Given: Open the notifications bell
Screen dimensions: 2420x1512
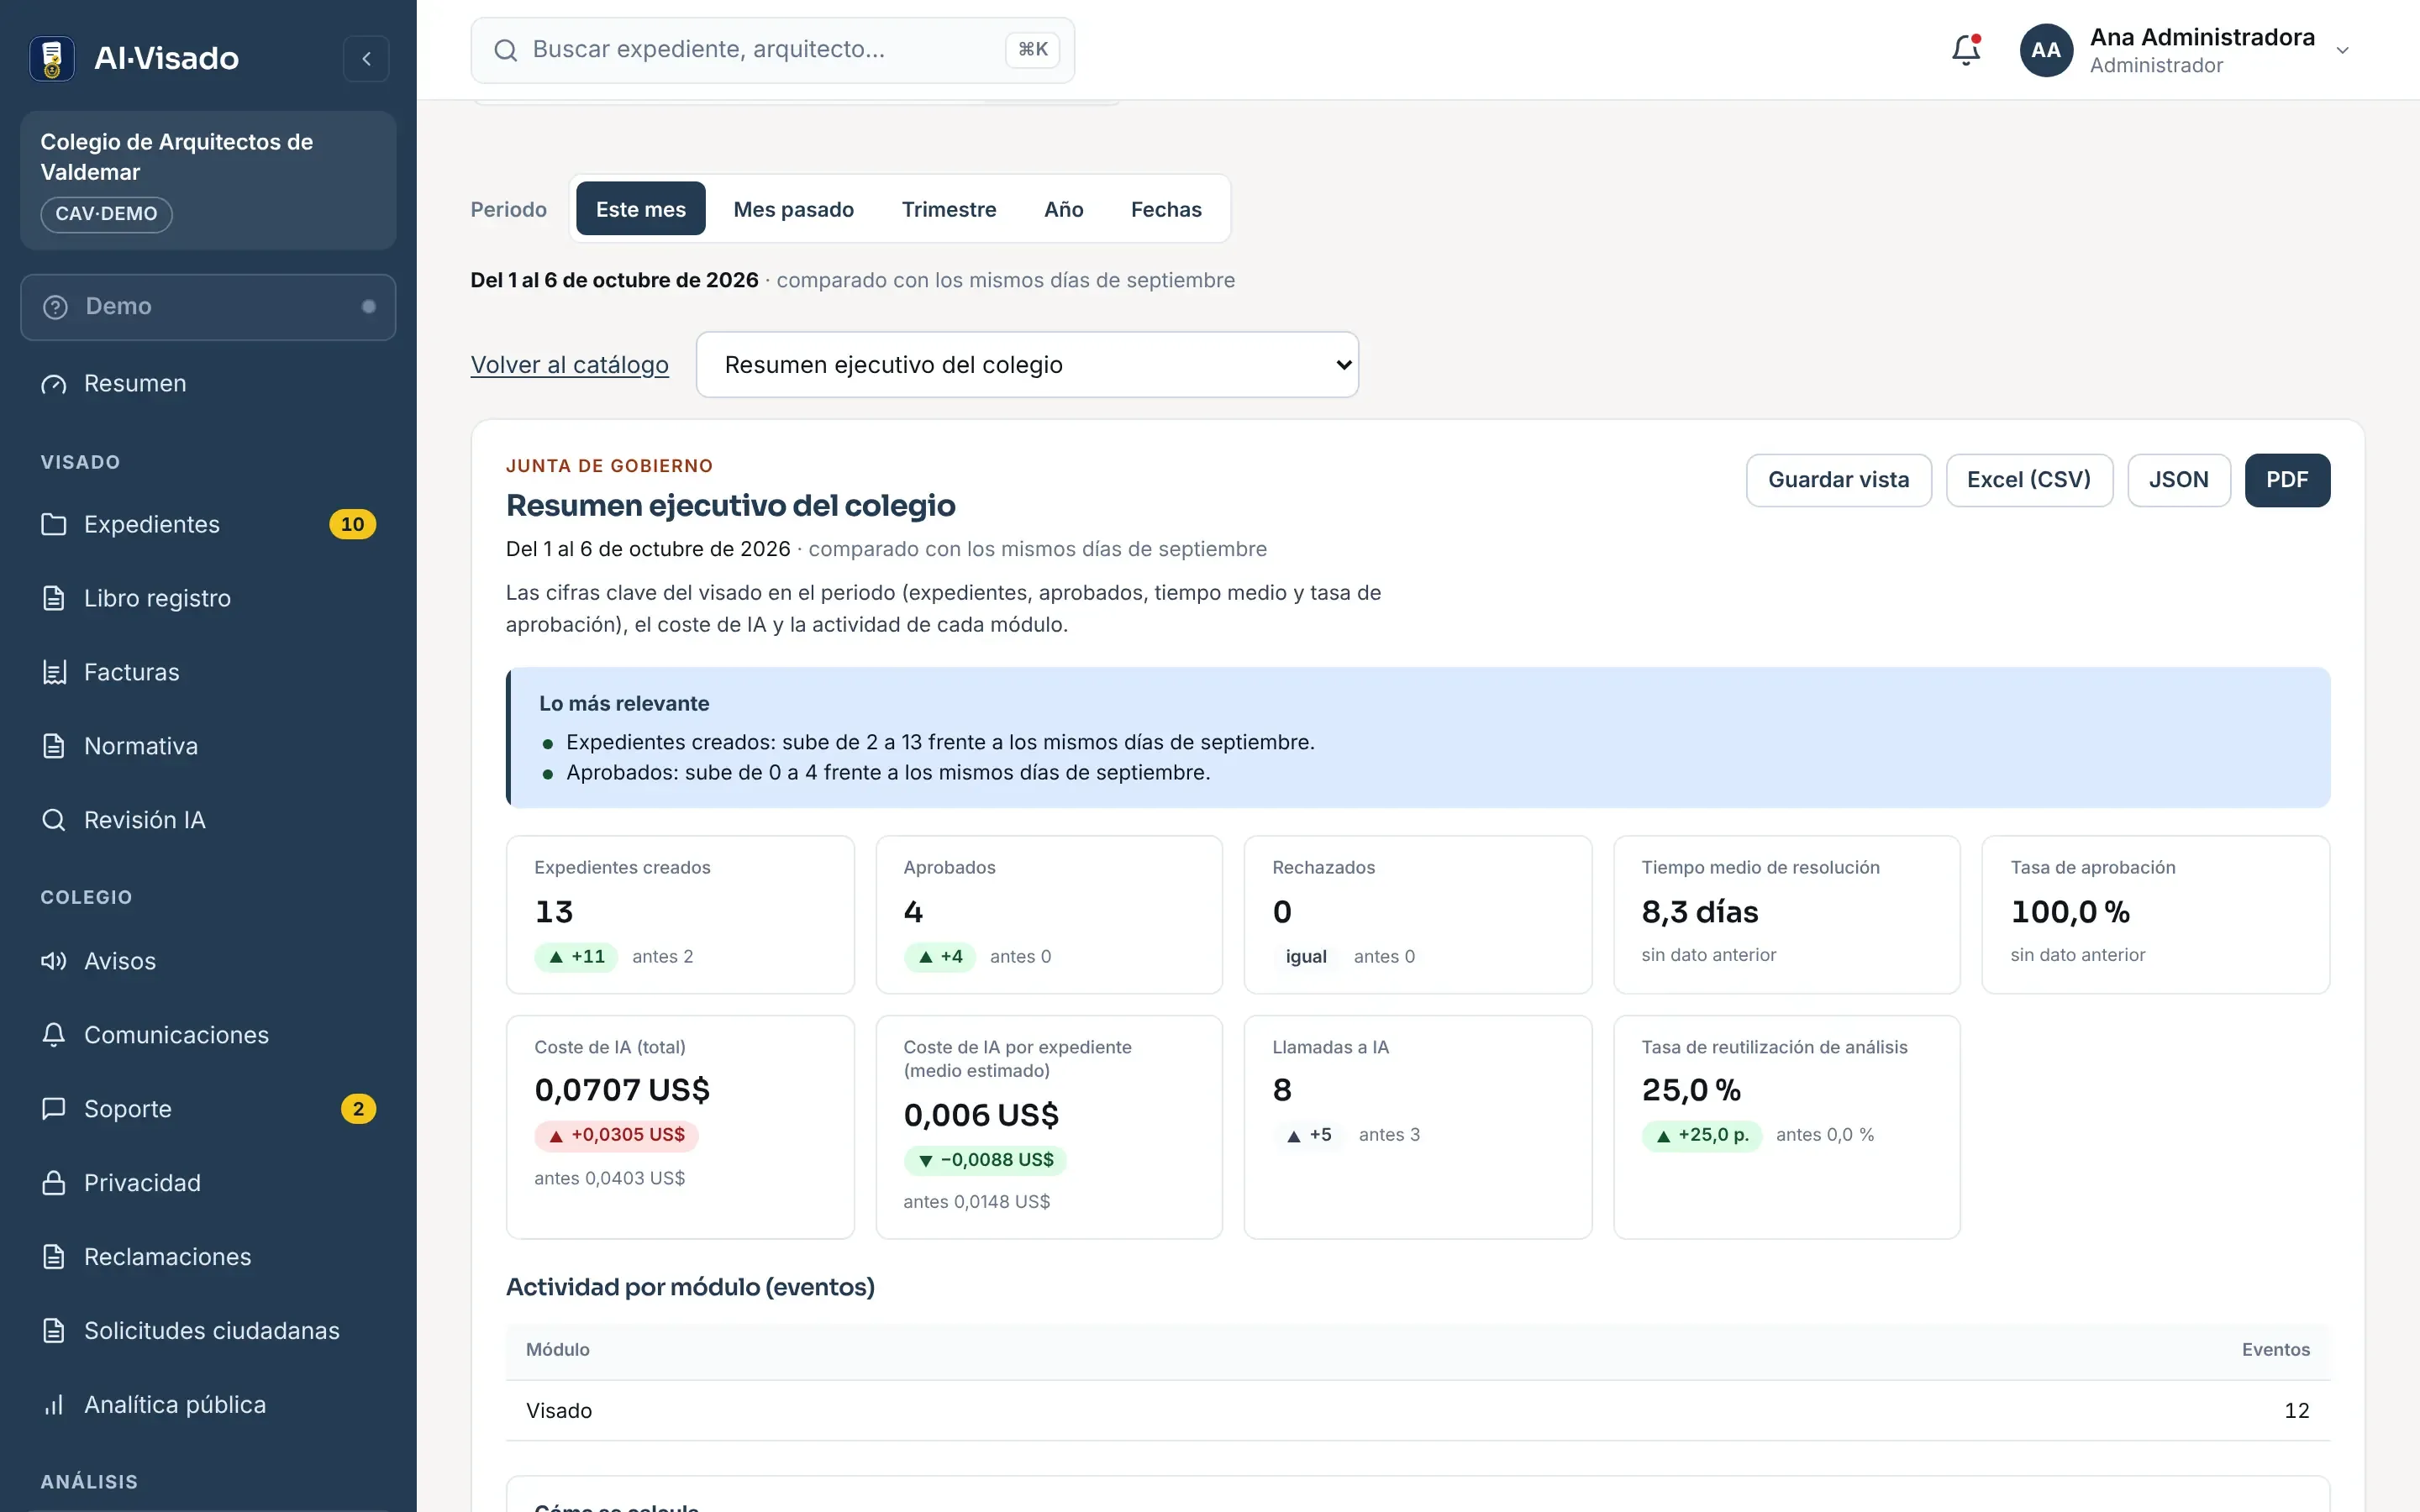Looking at the screenshot, I should coord(1965,50).
